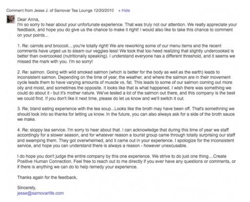Screen dimensions: 250x202
Task: Click the "Thanks again for the feedback," line
Action: (x=47, y=178)
